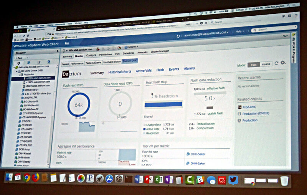Switch mode to Fast
The height and width of the screenshot is (195, 307).
click(254, 64)
